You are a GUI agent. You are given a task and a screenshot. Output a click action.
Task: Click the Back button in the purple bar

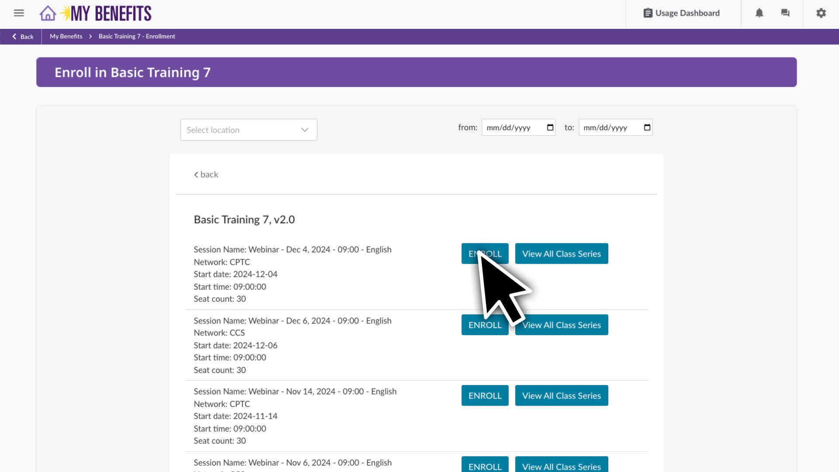21,36
